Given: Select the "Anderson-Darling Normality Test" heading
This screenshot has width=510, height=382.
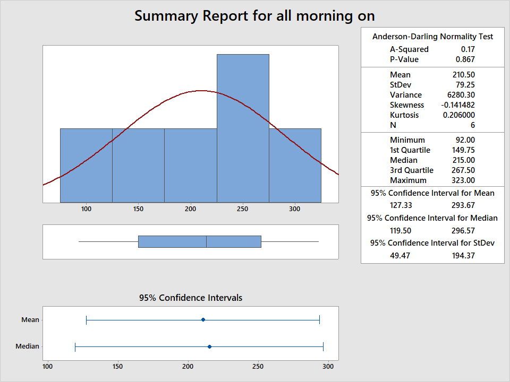Looking at the screenshot, I should tap(432, 37).
